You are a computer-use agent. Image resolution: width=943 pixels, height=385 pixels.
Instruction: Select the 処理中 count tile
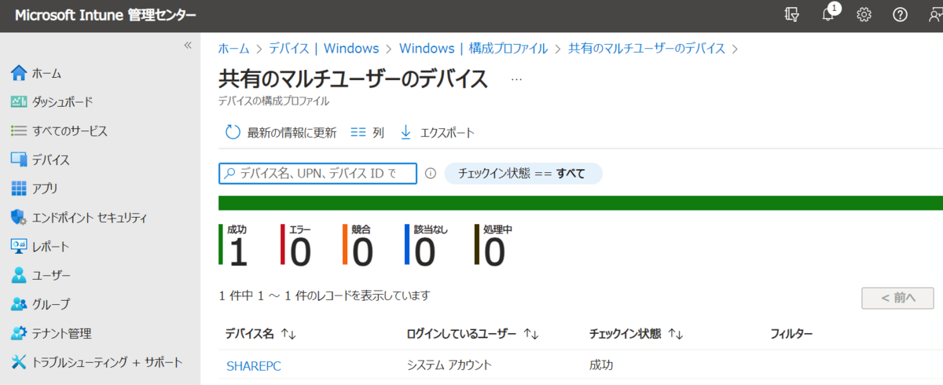coord(494,244)
